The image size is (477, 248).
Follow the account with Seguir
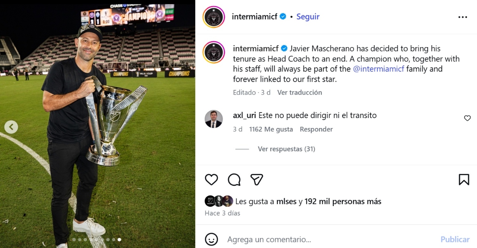coord(308,17)
